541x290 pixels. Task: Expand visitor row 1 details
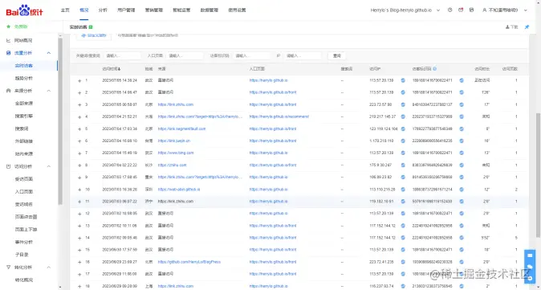click(79, 80)
